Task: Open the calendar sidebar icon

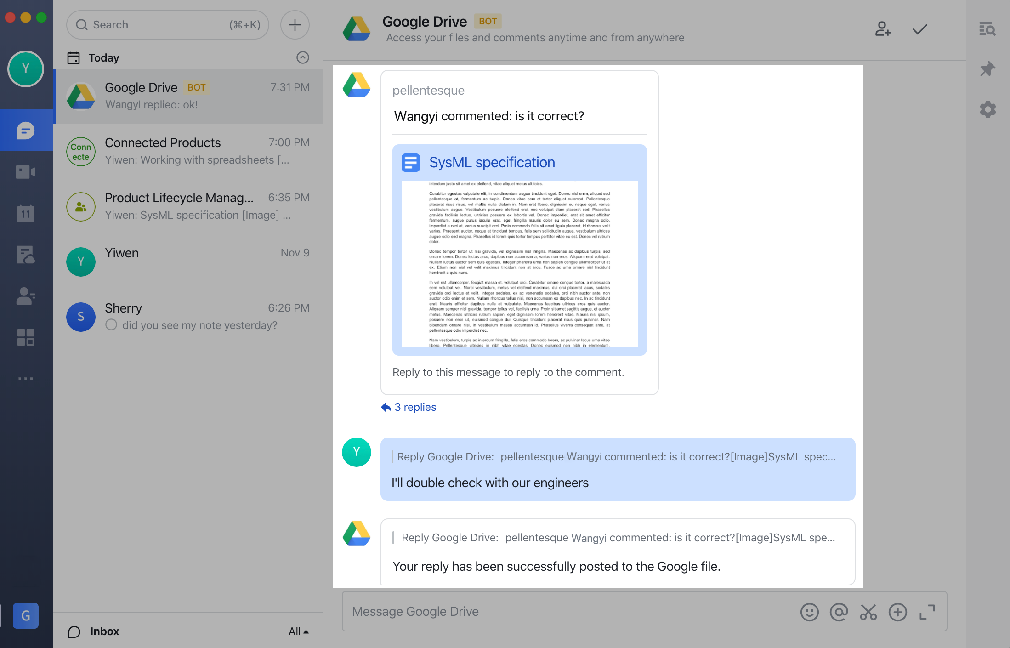Action: coord(26,213)
